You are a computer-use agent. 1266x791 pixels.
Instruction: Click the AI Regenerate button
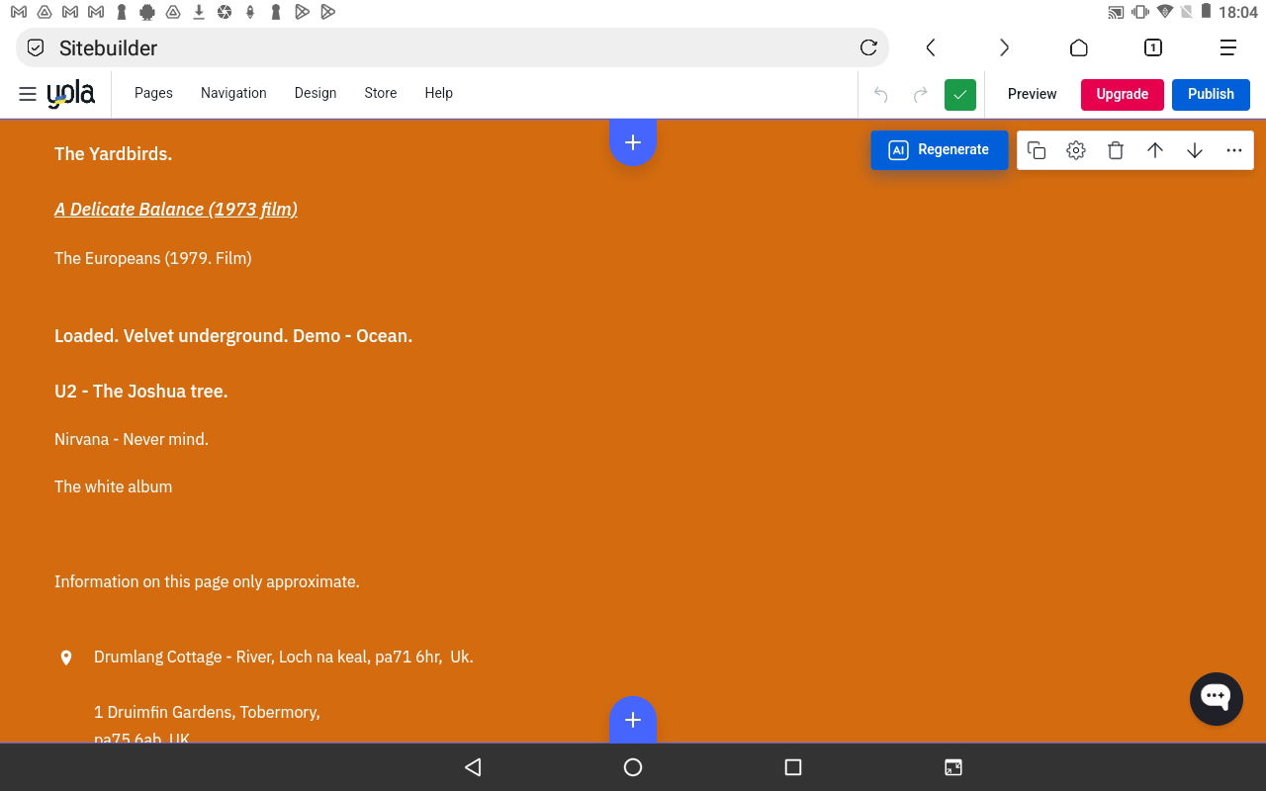click(x=940, y=149)
